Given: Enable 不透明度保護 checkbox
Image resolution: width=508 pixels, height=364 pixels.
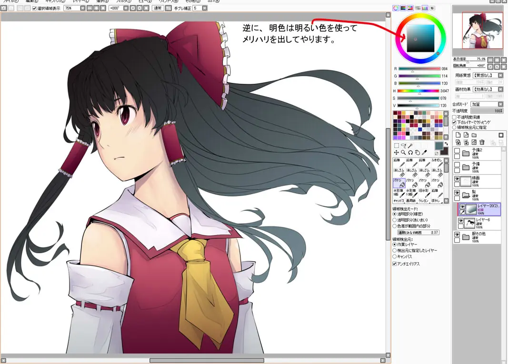Looking at the screenshot, I should [454, 117].
